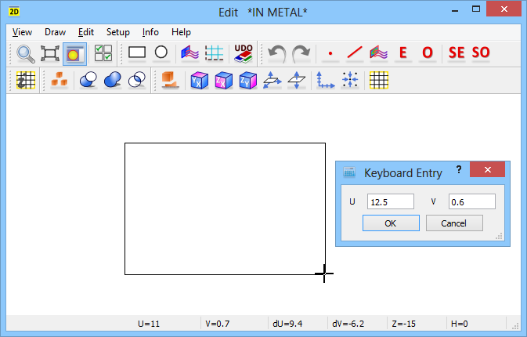Screen dimensions: 527x337
Task: Select the draw rectangle tool
Action: point(137,53)
